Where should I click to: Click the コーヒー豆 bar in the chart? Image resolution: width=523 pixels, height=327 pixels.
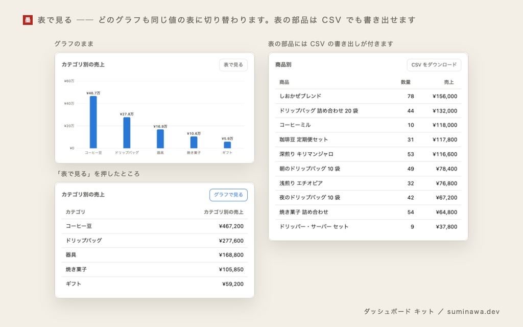pos(93,122)
